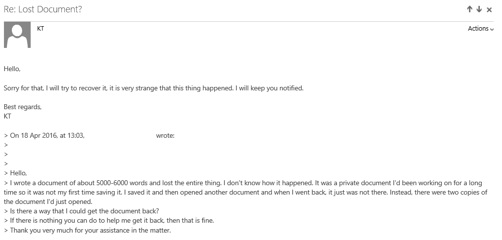502x240 pixels.
Task: Select the sender name KT in header
Action: tap(41, 29)
